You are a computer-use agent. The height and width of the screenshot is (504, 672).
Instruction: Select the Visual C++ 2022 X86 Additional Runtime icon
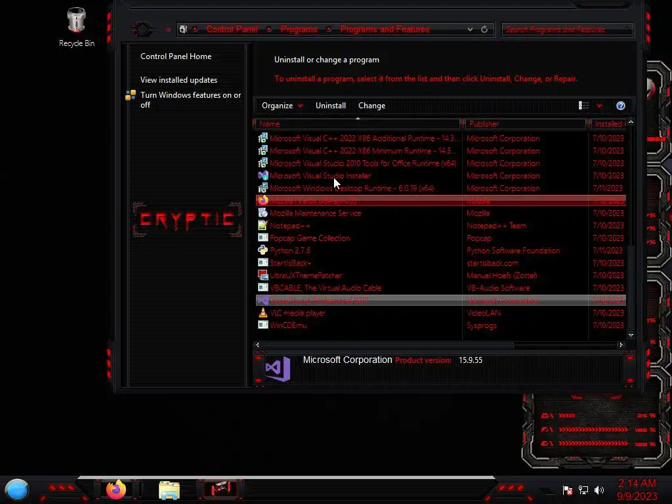262,138
